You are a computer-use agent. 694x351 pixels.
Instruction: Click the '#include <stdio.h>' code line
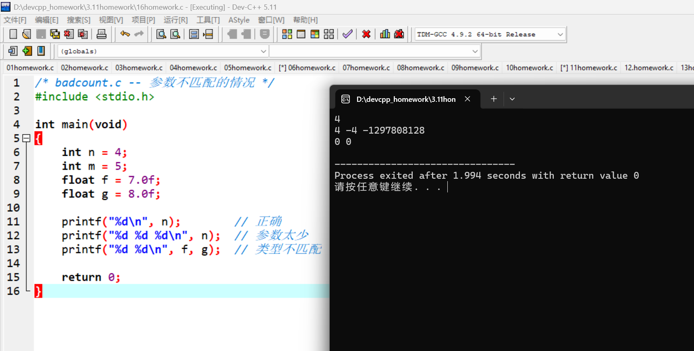click(95, 97)
